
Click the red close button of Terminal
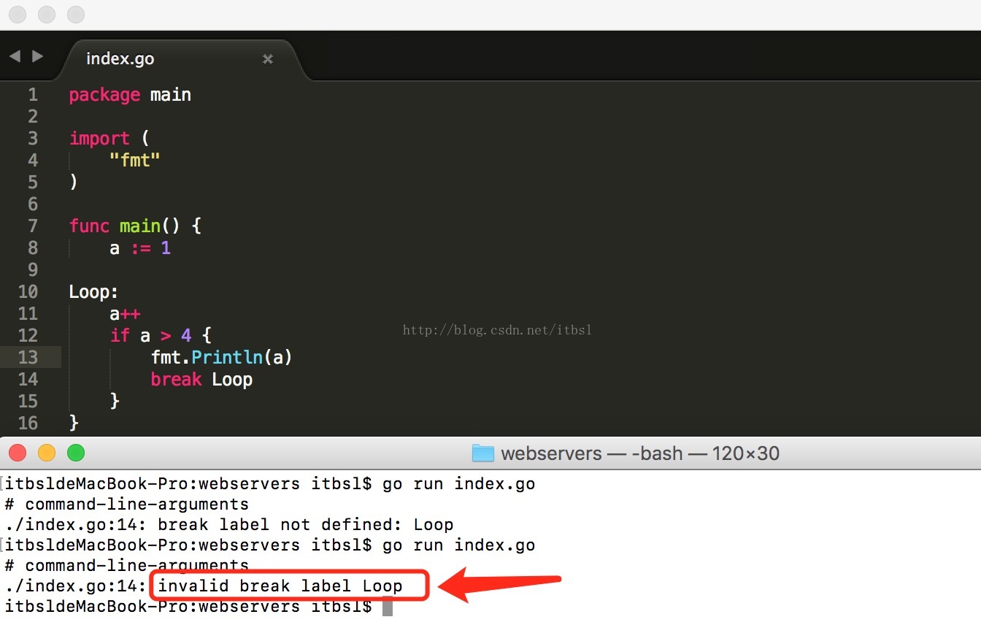point(18,453)
